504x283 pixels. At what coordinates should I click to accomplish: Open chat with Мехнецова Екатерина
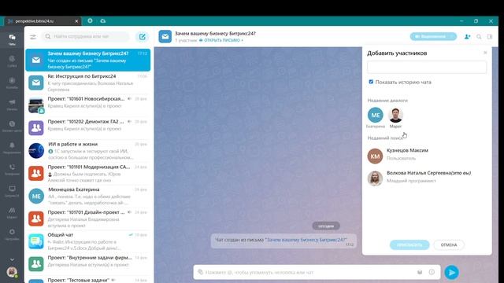point(87,196)
